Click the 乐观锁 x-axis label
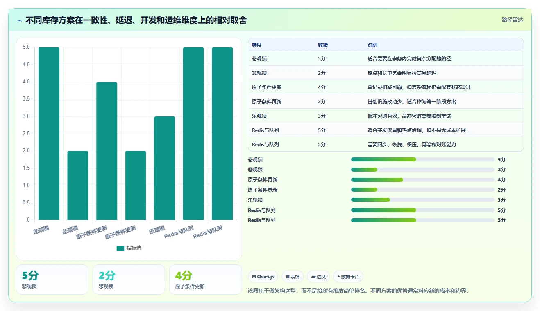The height and width of the screenshot is (311, 540). point(157,230)
